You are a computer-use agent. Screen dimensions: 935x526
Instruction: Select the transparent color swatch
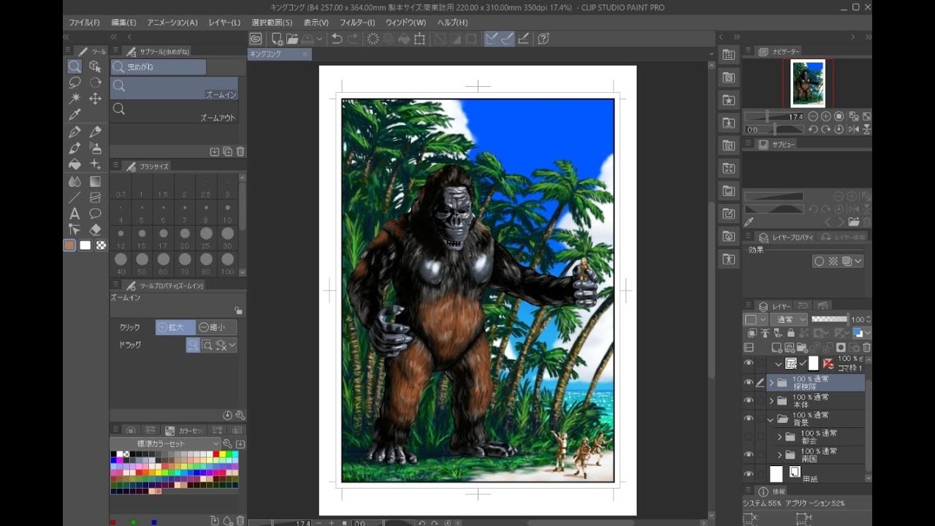click(x=101, y=245)
